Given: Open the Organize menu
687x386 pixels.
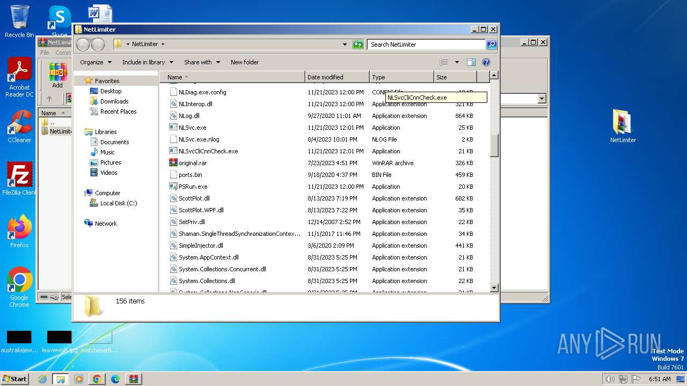Looking at the screenshot, I should click(x=96, y=62).
